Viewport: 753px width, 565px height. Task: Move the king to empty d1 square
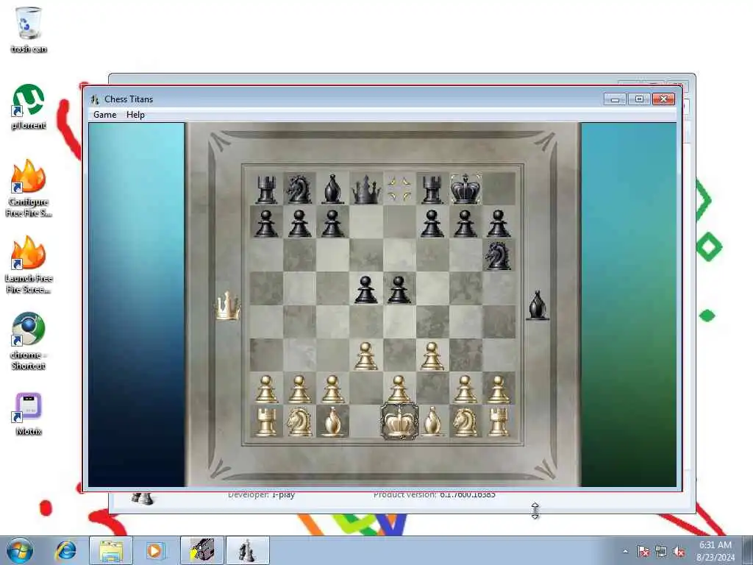[365, 422]
